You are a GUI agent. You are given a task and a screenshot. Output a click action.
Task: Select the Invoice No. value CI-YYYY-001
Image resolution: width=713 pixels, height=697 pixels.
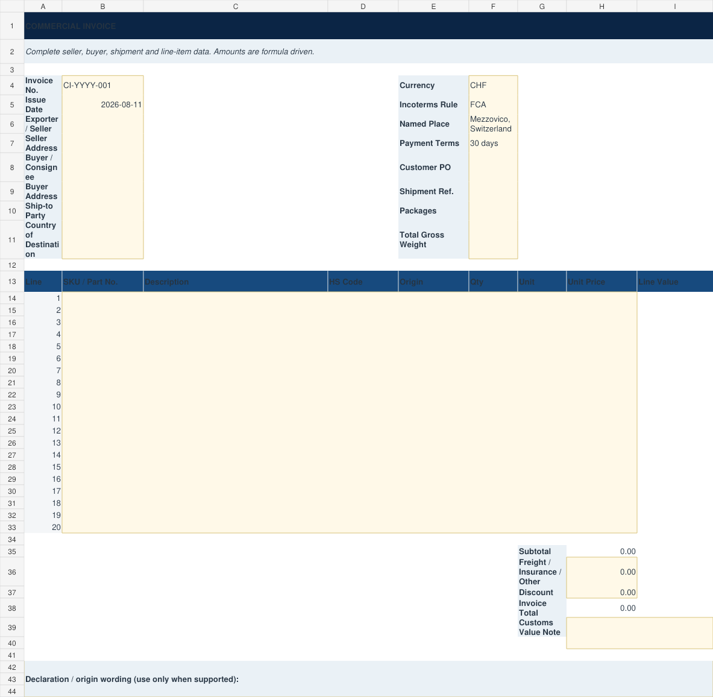[x=103, y=85]
